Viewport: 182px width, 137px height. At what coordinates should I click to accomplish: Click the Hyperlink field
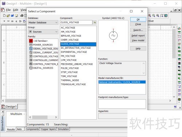[x=113, y=116]
